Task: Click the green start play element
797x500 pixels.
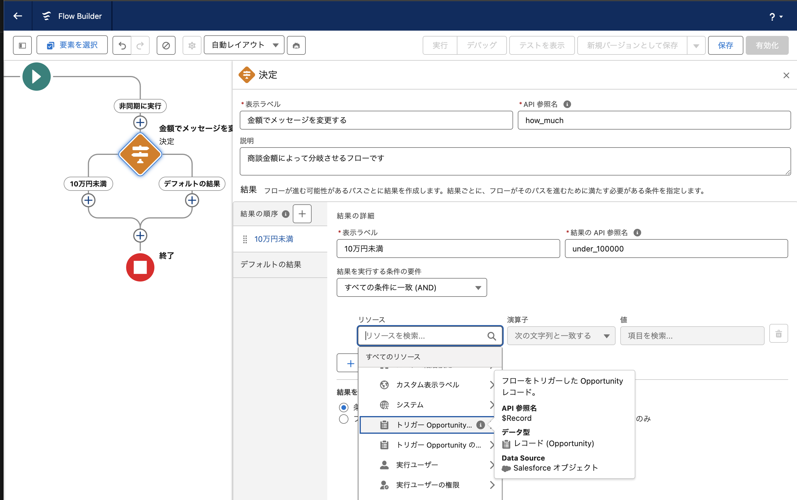Action: pos(37,76)
